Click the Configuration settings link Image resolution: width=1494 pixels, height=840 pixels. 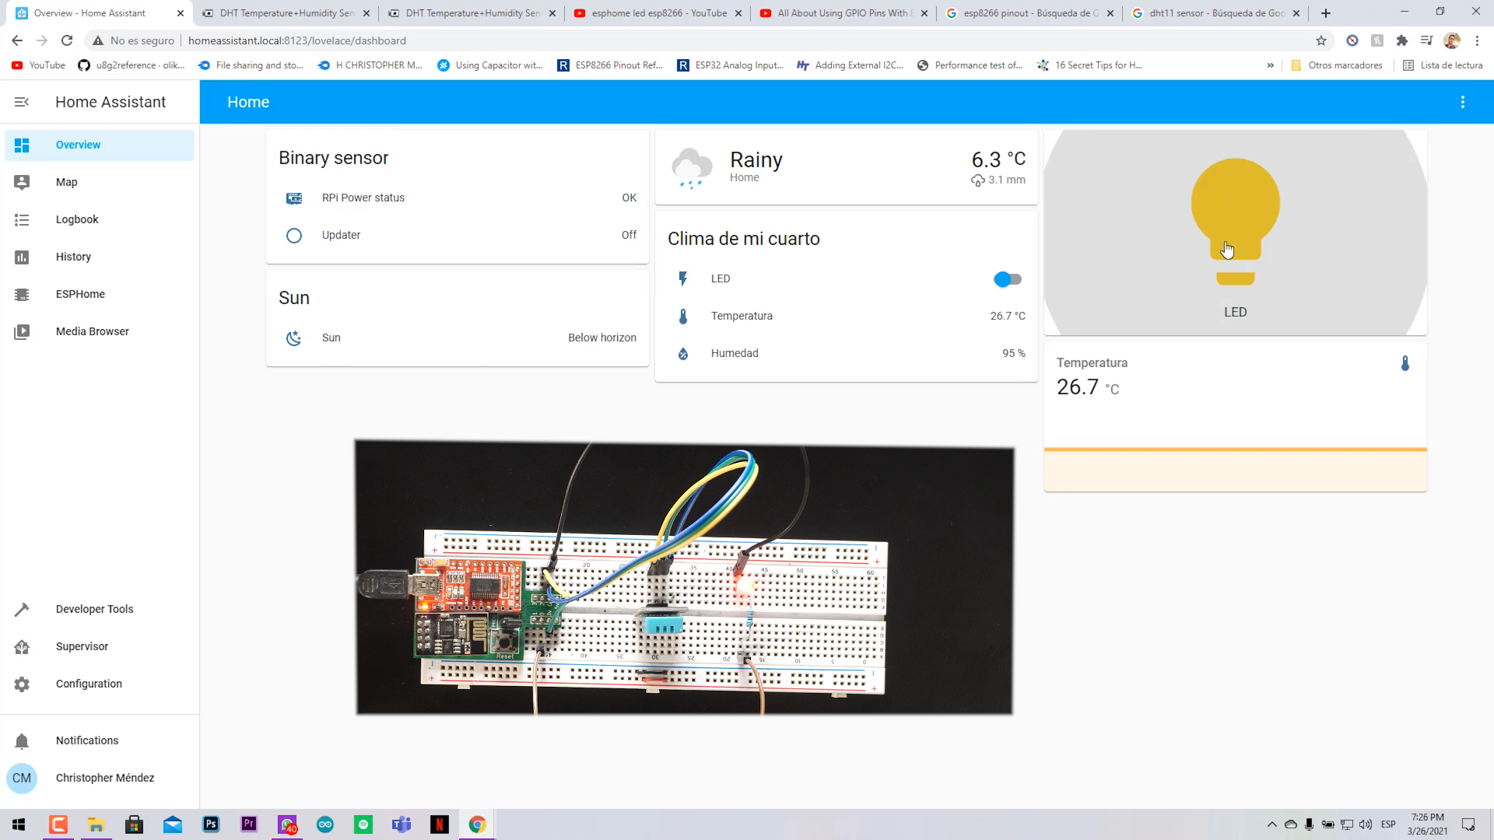click(89, 684)
